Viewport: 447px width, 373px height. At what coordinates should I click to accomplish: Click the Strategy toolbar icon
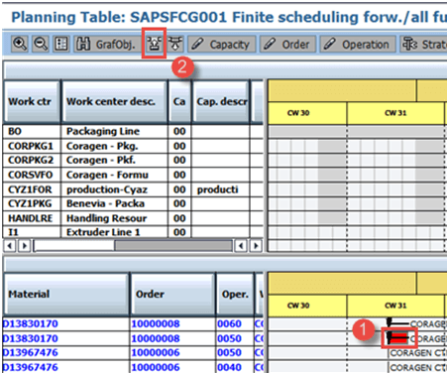423,44
